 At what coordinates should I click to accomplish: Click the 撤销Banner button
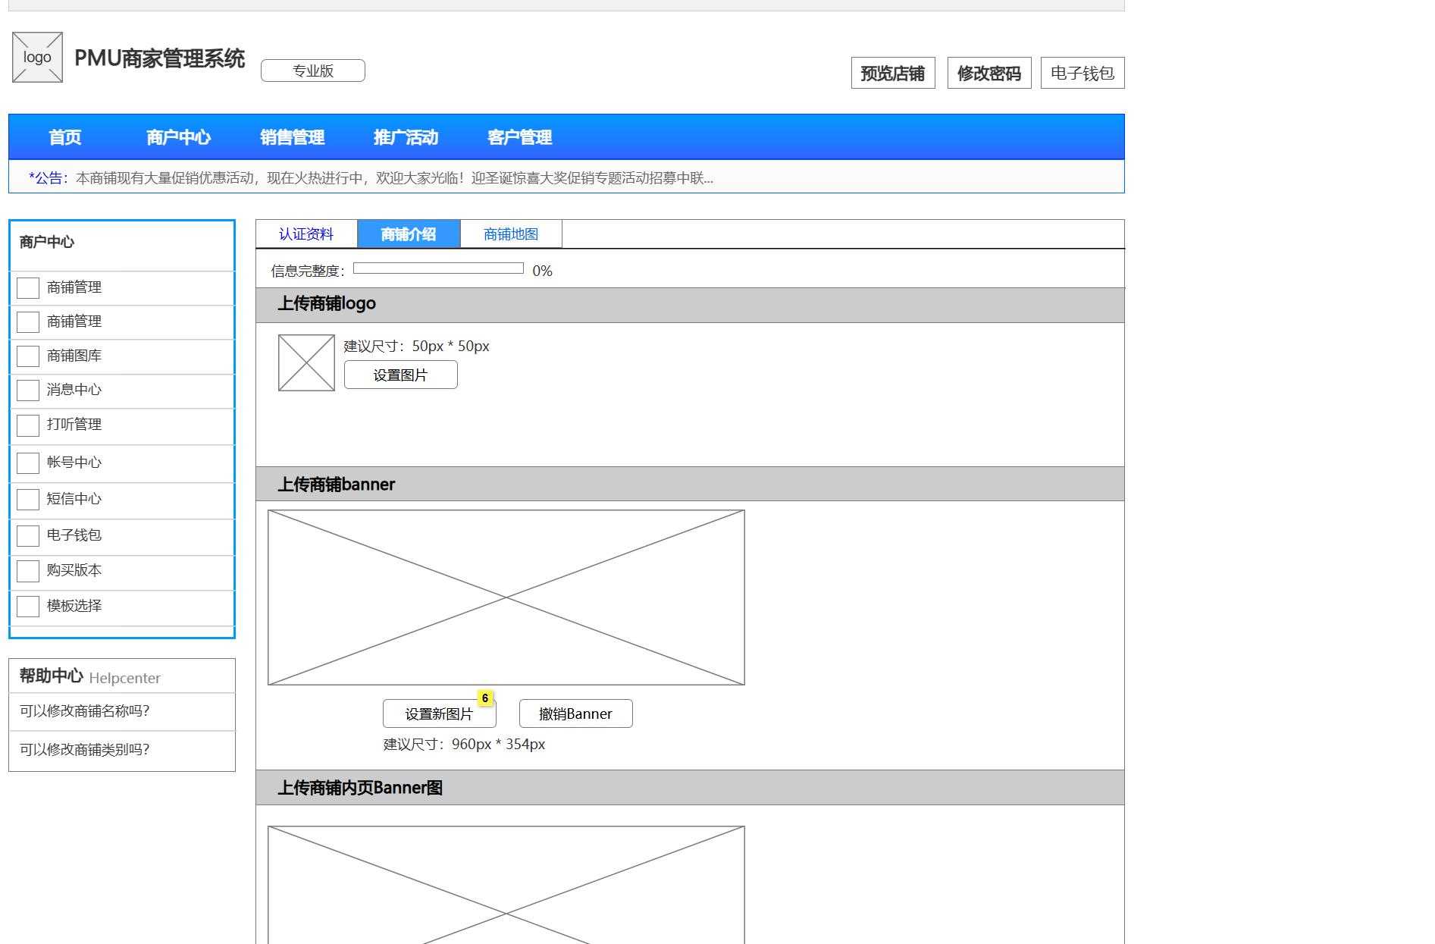pos(575,713)
